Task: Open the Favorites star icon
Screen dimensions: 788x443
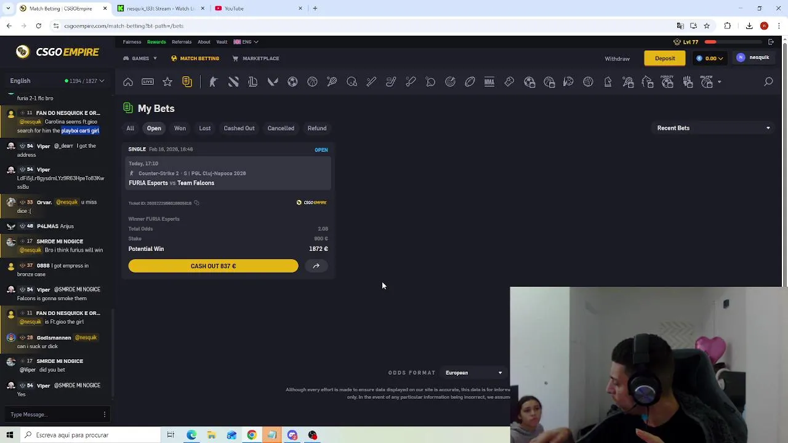Action: pos(167,82)
